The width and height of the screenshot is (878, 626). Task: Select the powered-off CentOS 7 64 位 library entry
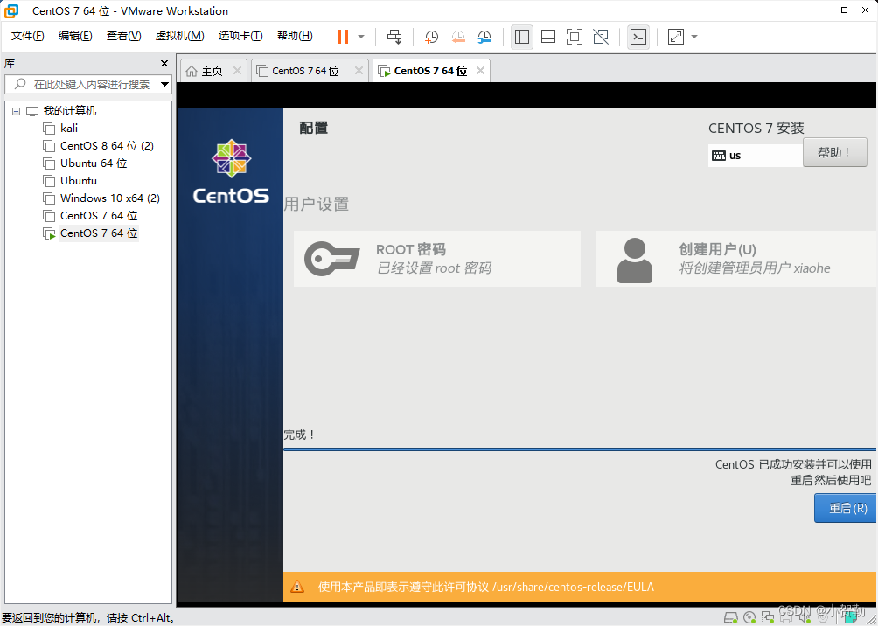[99, 216]
